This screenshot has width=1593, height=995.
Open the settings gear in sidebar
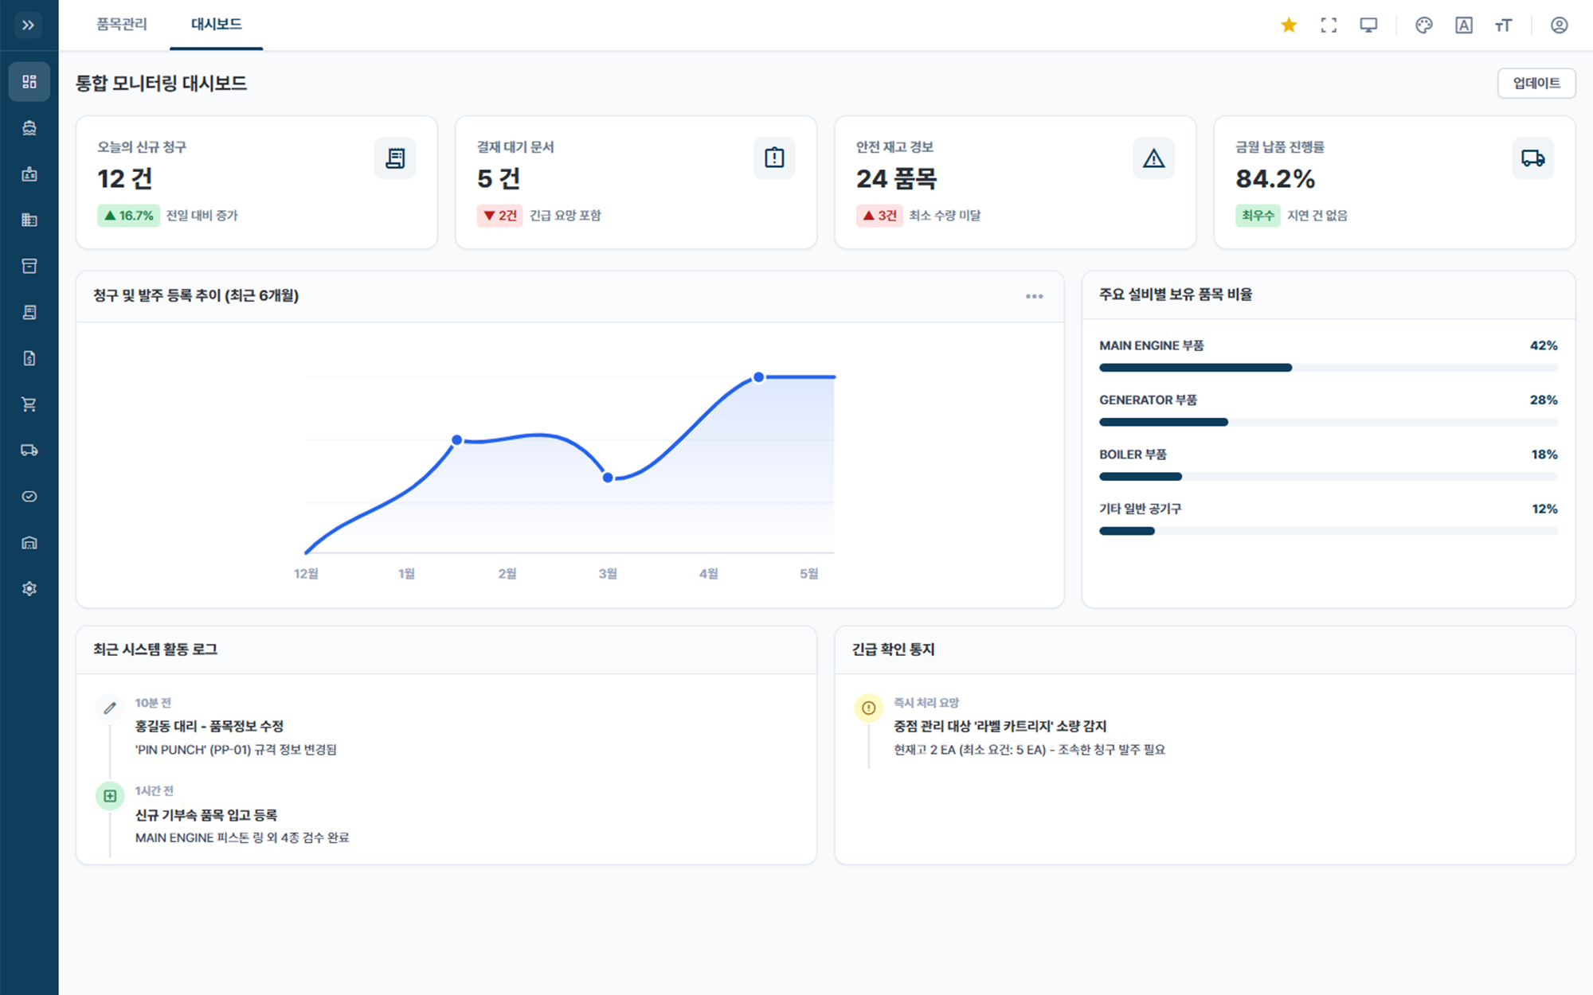[29, 589]
